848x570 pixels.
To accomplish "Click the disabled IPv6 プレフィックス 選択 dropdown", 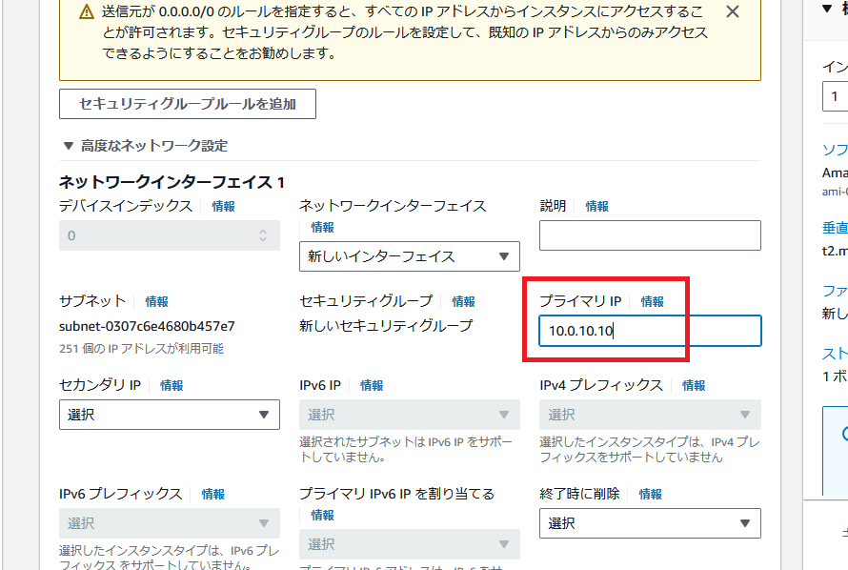I will point(170,523).
